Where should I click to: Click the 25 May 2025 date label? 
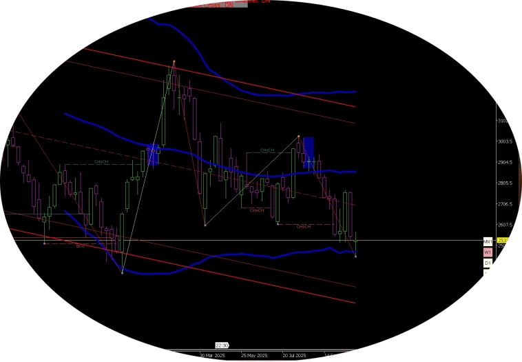pos(254,355)
